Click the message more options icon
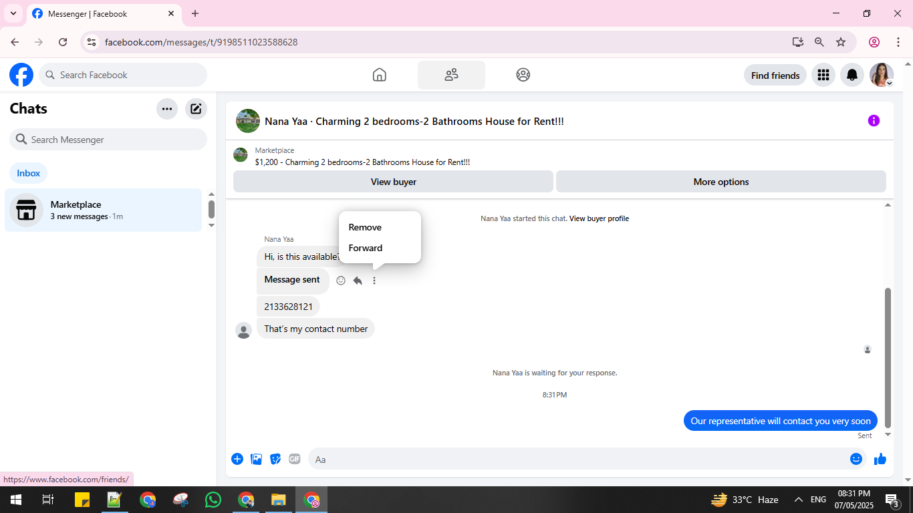The width and height of the screenshot is (913, 513). point(374,281)
